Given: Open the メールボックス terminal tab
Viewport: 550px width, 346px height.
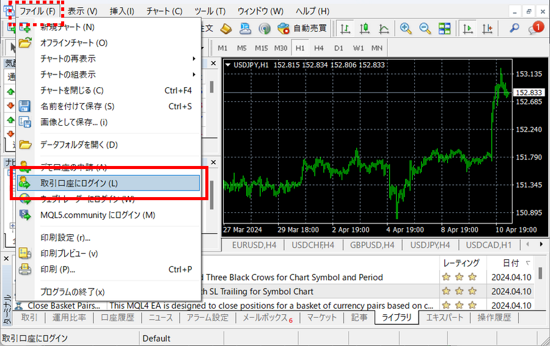Looking at the screenshot, I should [268, 318].
